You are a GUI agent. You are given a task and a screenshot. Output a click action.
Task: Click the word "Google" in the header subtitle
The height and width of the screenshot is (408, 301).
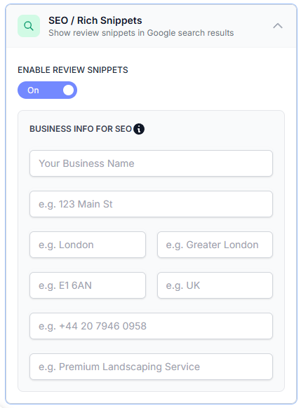tap(160, 33)
